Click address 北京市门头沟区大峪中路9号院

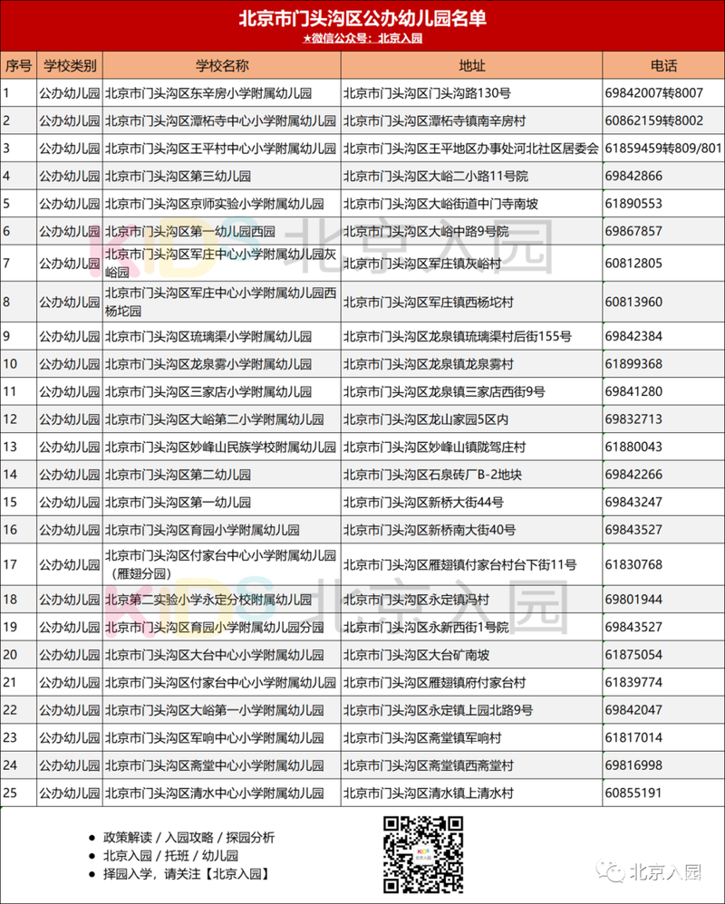pyautogui.click(x=426, y=231)
